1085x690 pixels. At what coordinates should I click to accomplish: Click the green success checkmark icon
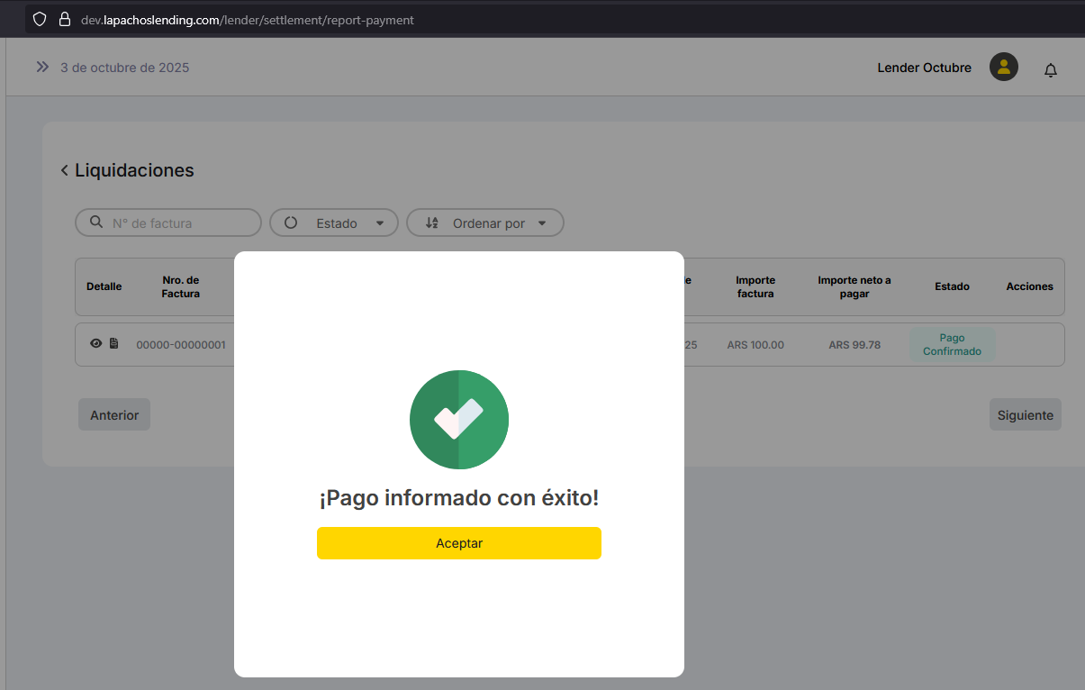pos(458,420)
